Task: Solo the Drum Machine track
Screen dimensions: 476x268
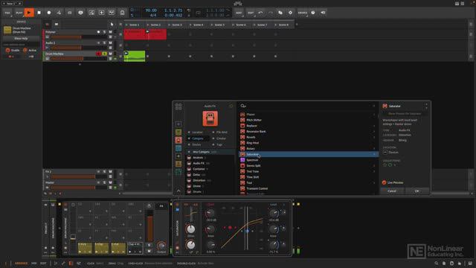Action: 104,54
